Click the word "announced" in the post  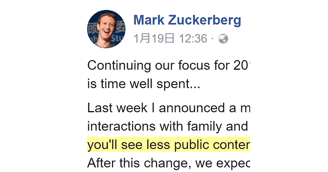[x=192, y=108]
